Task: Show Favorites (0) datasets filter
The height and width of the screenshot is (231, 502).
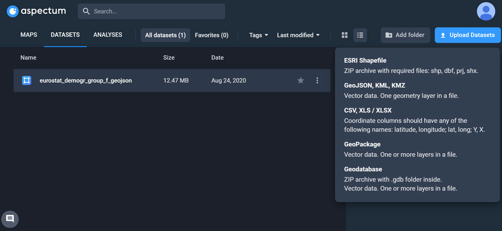Action: [211, 35]
